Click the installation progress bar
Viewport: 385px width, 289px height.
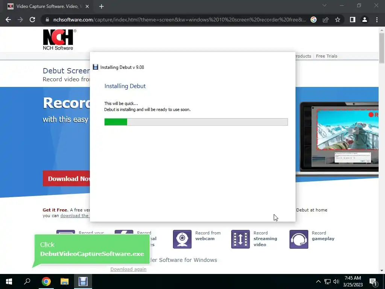coord(196,122)
